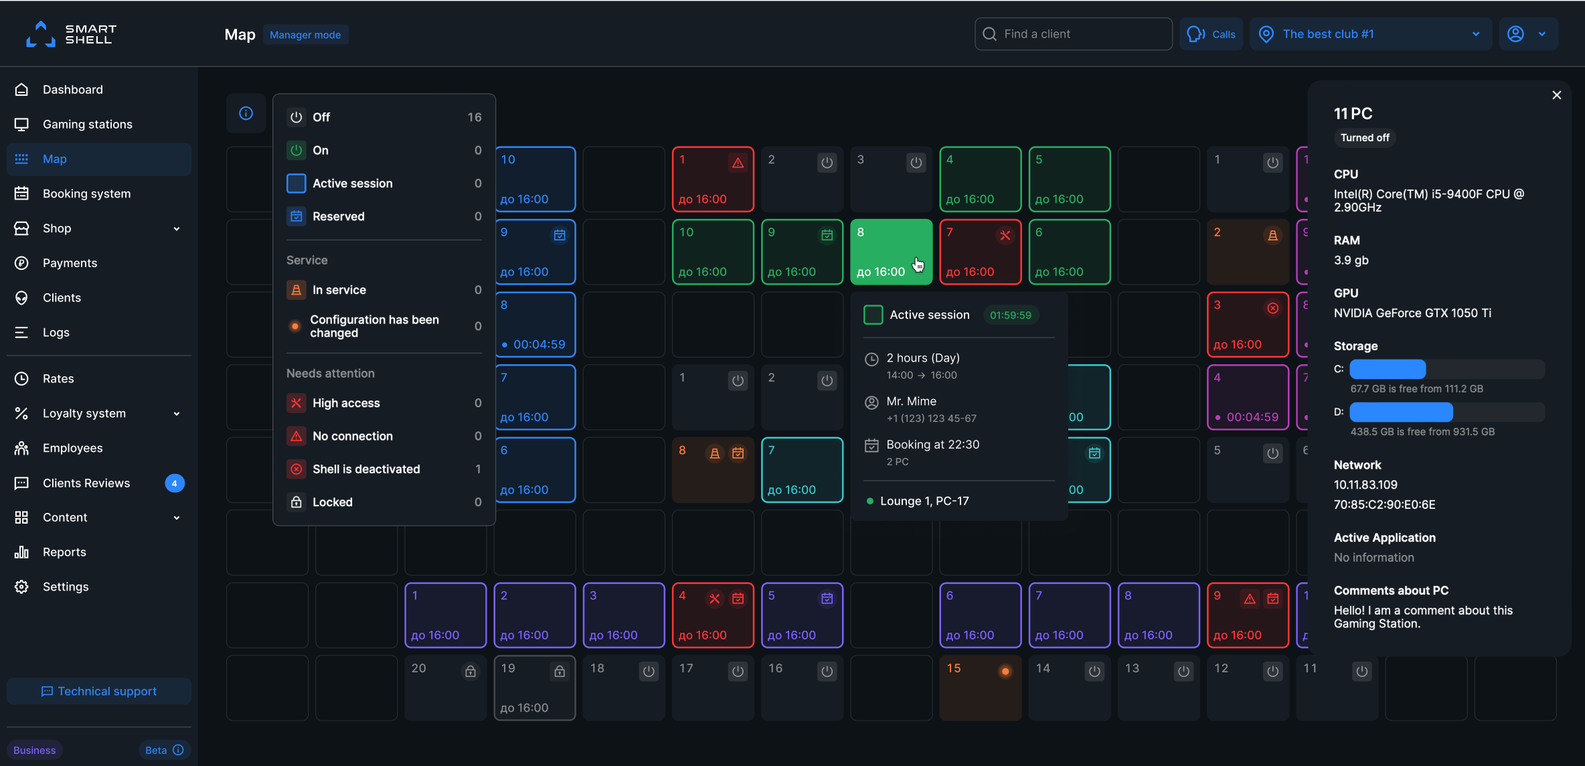Click Mr. Mime client name

pos(911,401)
